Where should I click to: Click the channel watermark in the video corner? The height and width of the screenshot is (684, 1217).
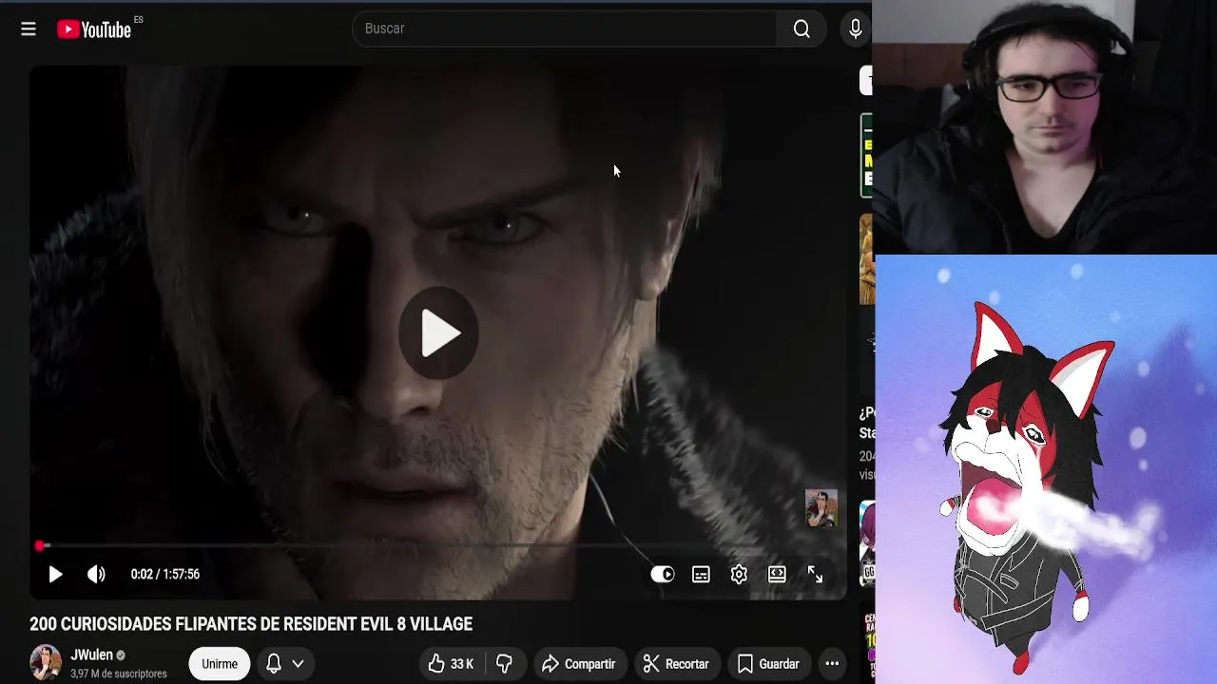[821, 508]
